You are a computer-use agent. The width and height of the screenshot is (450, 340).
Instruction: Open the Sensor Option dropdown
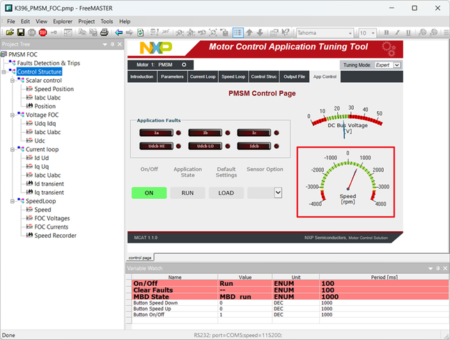278,193
